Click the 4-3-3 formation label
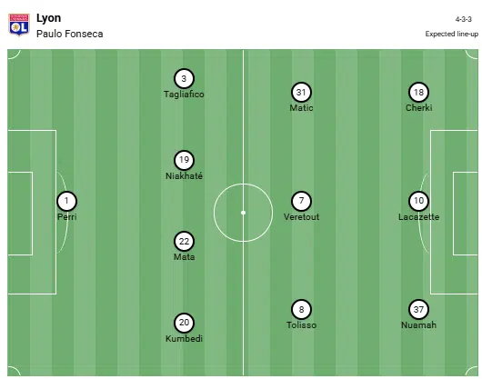Viewport: 482px width, 379px height. point(463,19)
